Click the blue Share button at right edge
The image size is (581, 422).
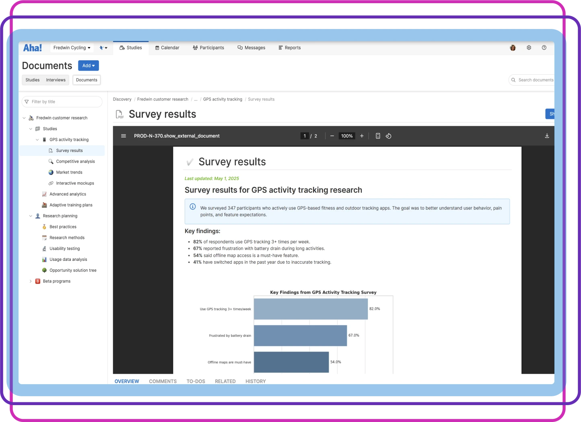pyautogui.click(x=550, y=114)
